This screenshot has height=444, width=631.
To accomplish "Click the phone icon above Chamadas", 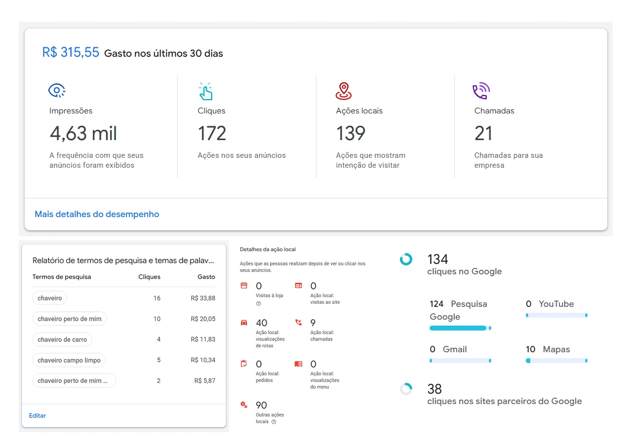I will coord(481,91).
